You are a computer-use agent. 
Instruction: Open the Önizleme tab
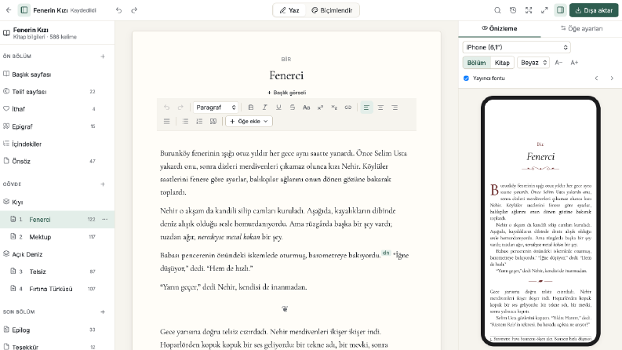pyautogui.click(x=500, y=28)
